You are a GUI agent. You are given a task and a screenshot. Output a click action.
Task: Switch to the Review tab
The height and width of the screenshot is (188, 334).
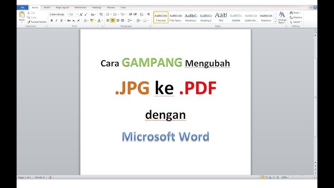(x=111, y=7)
